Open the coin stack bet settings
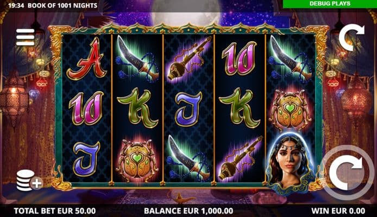 pos(29,181)
